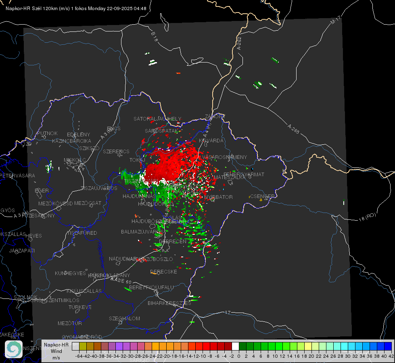395x363 pixels.
Task: Click the SZIKSZÓ city label
Action: (89, 148)
